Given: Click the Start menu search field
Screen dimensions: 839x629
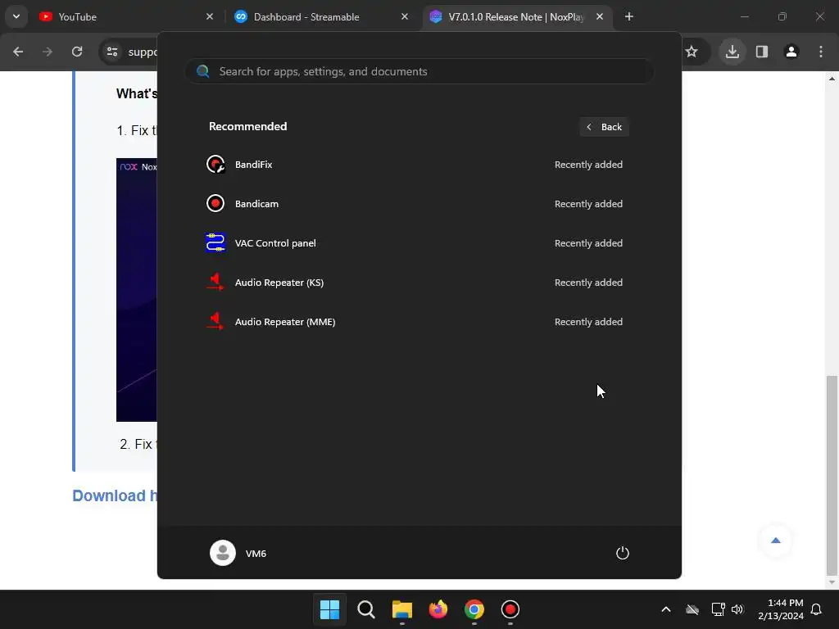Looking at the screenshot, I should tap(419, 71).
